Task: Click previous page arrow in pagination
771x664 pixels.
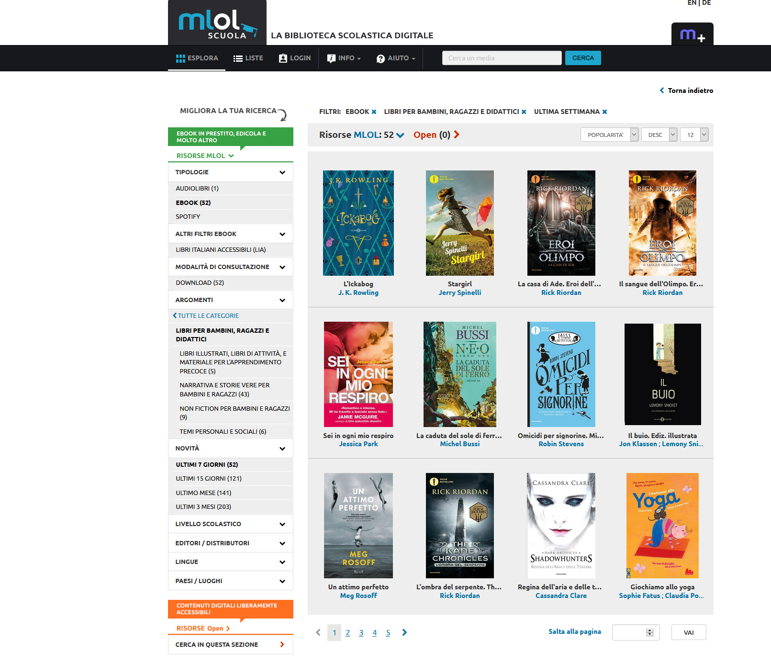Action: point(318,632)
